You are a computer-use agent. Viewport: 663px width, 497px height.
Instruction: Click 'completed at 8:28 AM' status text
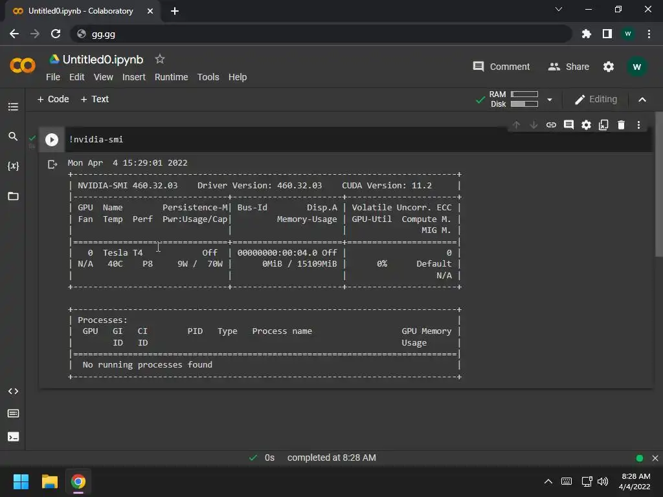331,458
